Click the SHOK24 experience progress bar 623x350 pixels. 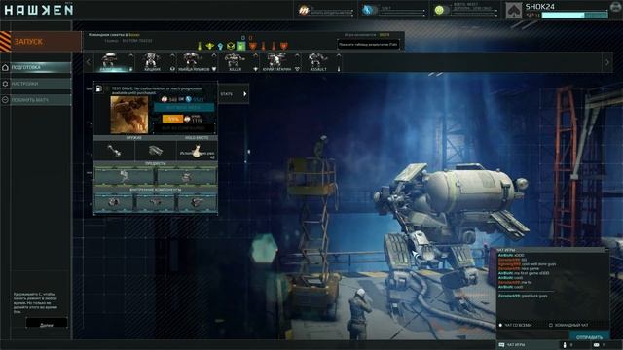(x=574, y=16)
